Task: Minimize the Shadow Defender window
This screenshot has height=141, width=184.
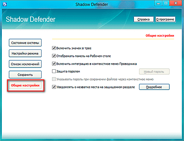Action: (159, 3)
